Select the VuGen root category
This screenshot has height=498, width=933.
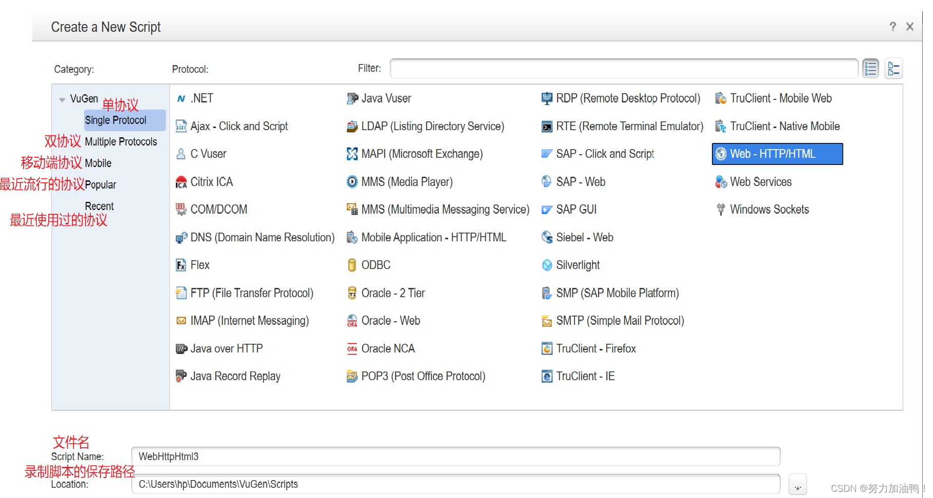(84, 98)
